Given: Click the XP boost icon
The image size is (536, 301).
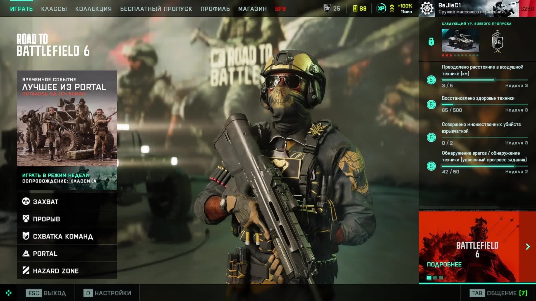Looking at the screenshot, I should click(x=381, y=8).
